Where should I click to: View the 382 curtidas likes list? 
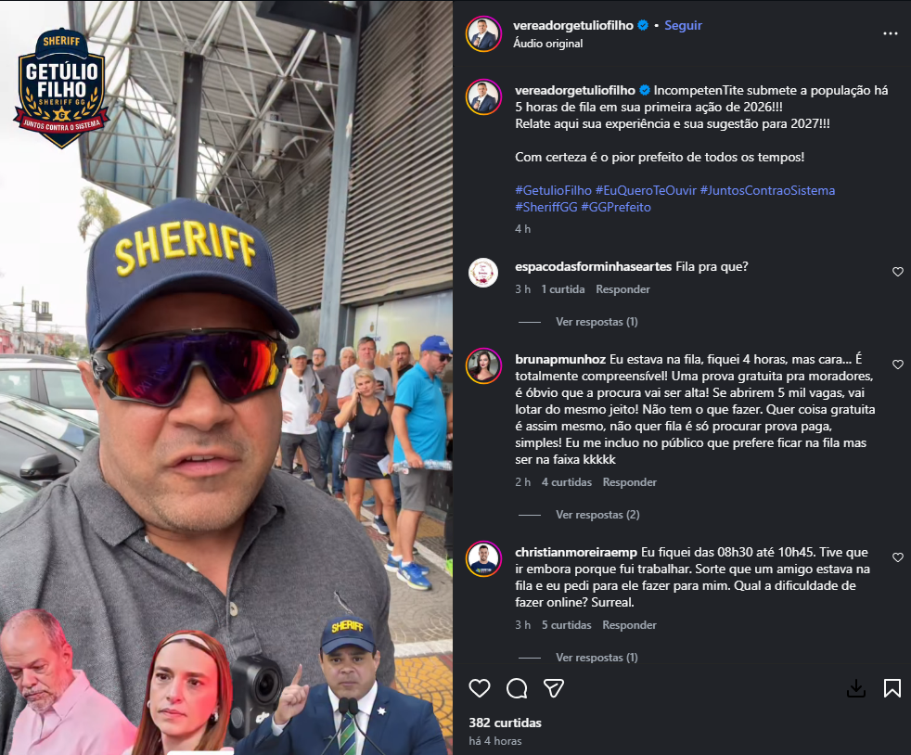pos(505,723)
